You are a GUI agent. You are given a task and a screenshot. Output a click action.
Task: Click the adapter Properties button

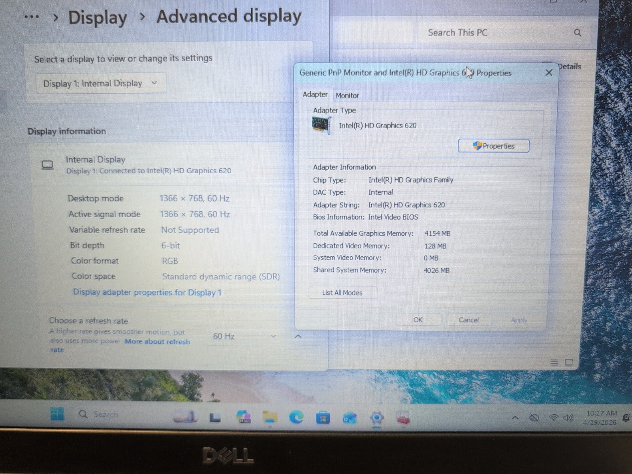494,146
